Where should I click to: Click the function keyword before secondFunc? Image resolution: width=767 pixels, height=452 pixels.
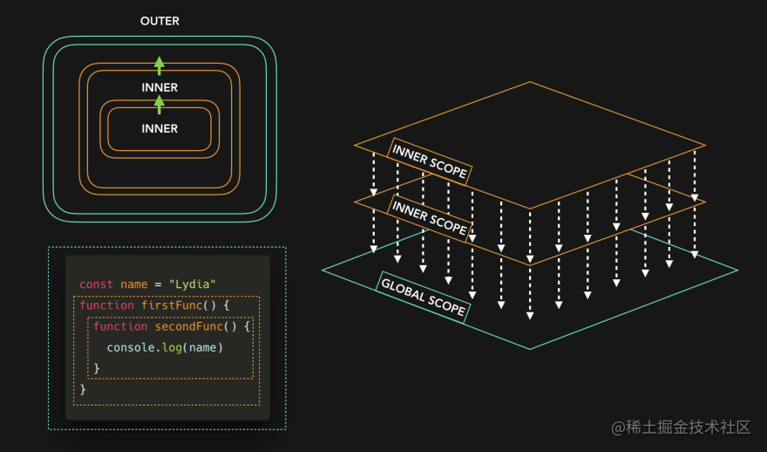pyautogui.click(x=120, y=326)
